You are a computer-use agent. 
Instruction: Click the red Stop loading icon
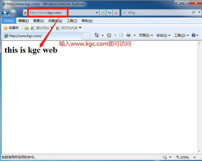[116, 13]
